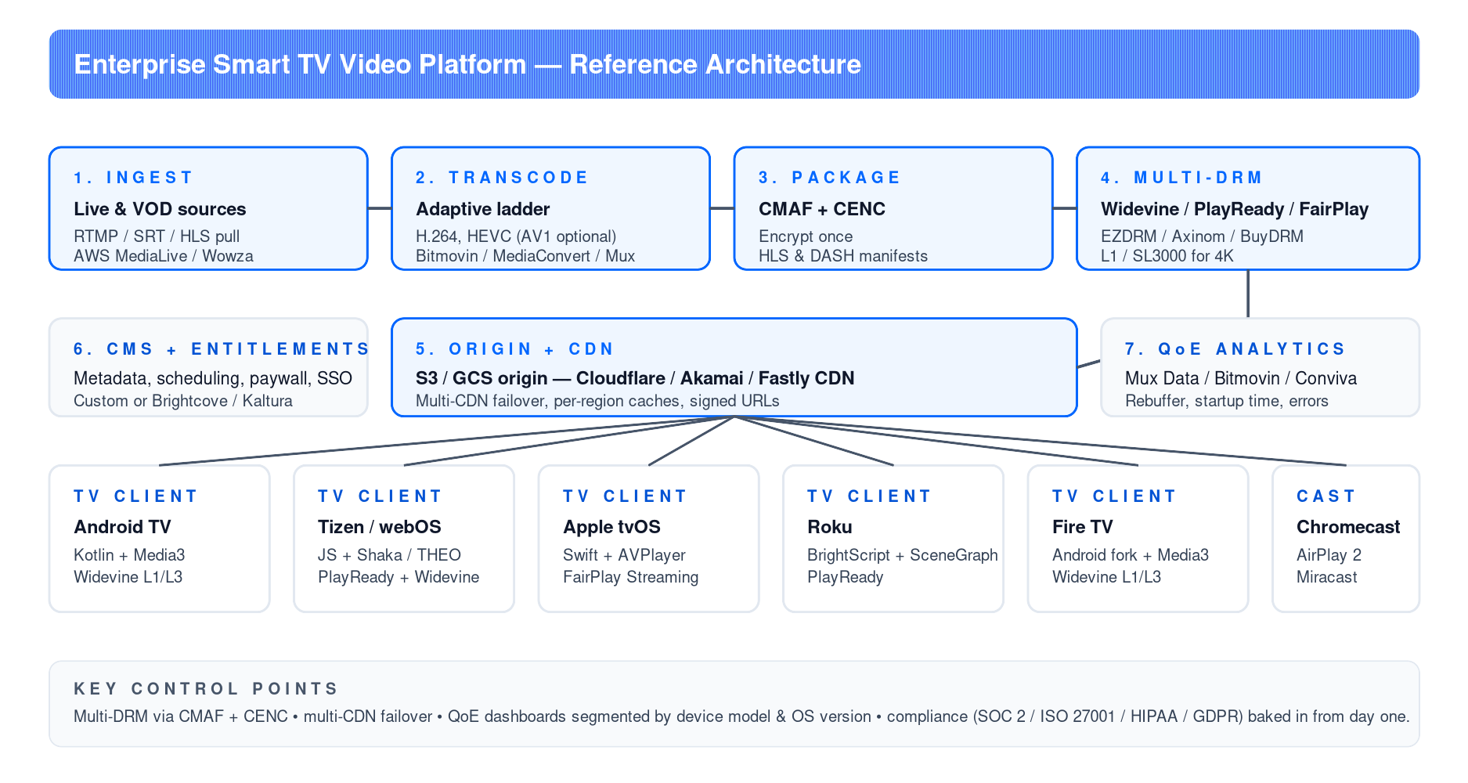Screen dimensions: 1468x783
Task: Click 'Live & VOD sources' text
Action: [160, 209]
